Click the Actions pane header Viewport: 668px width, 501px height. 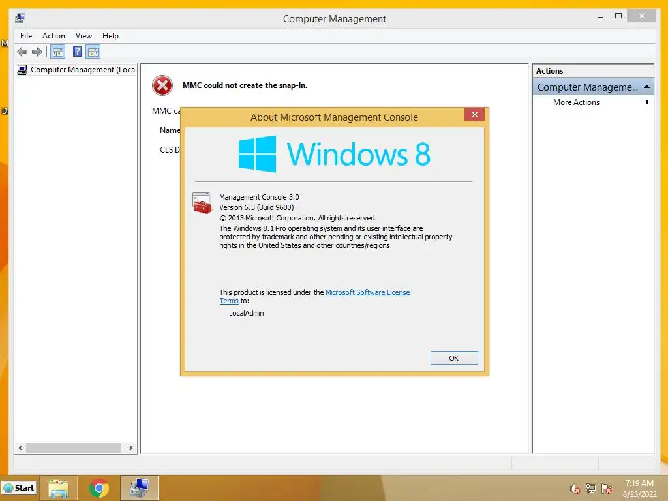coord(593,71)
